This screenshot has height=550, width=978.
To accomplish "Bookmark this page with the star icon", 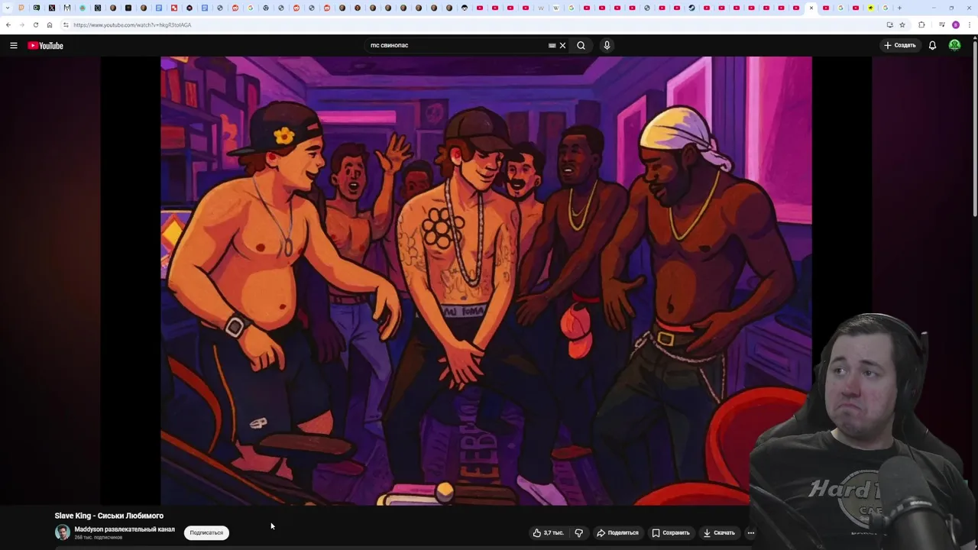I will pyautogui.click(x=902, y=24).
